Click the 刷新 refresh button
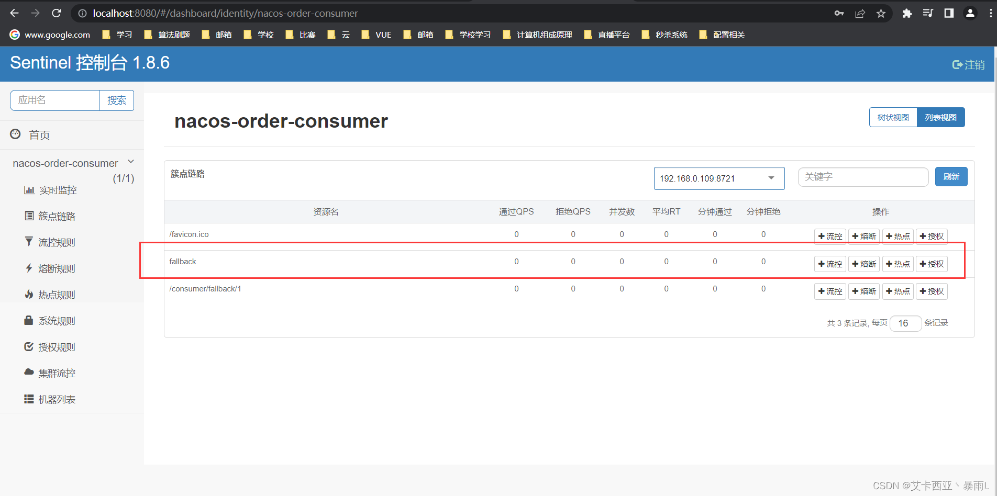The image size is (997, 496). (951, 177)
